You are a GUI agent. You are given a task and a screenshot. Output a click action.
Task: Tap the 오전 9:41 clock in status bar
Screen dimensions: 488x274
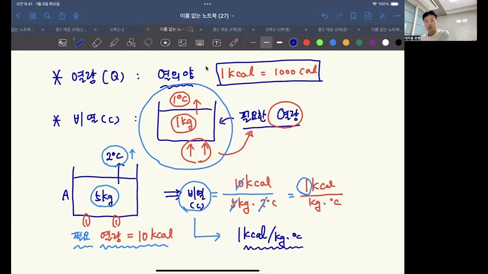(x=25, y=4)
